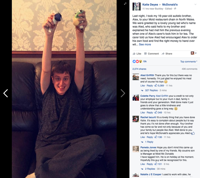Open the Top comments sort dropdown

[189, 62]
